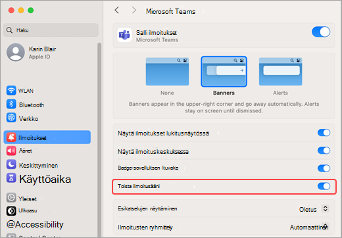Screen dimensions: 342x238
Task: Click Karin Blair's profile avatar
Action: click(x=16, y=52)
